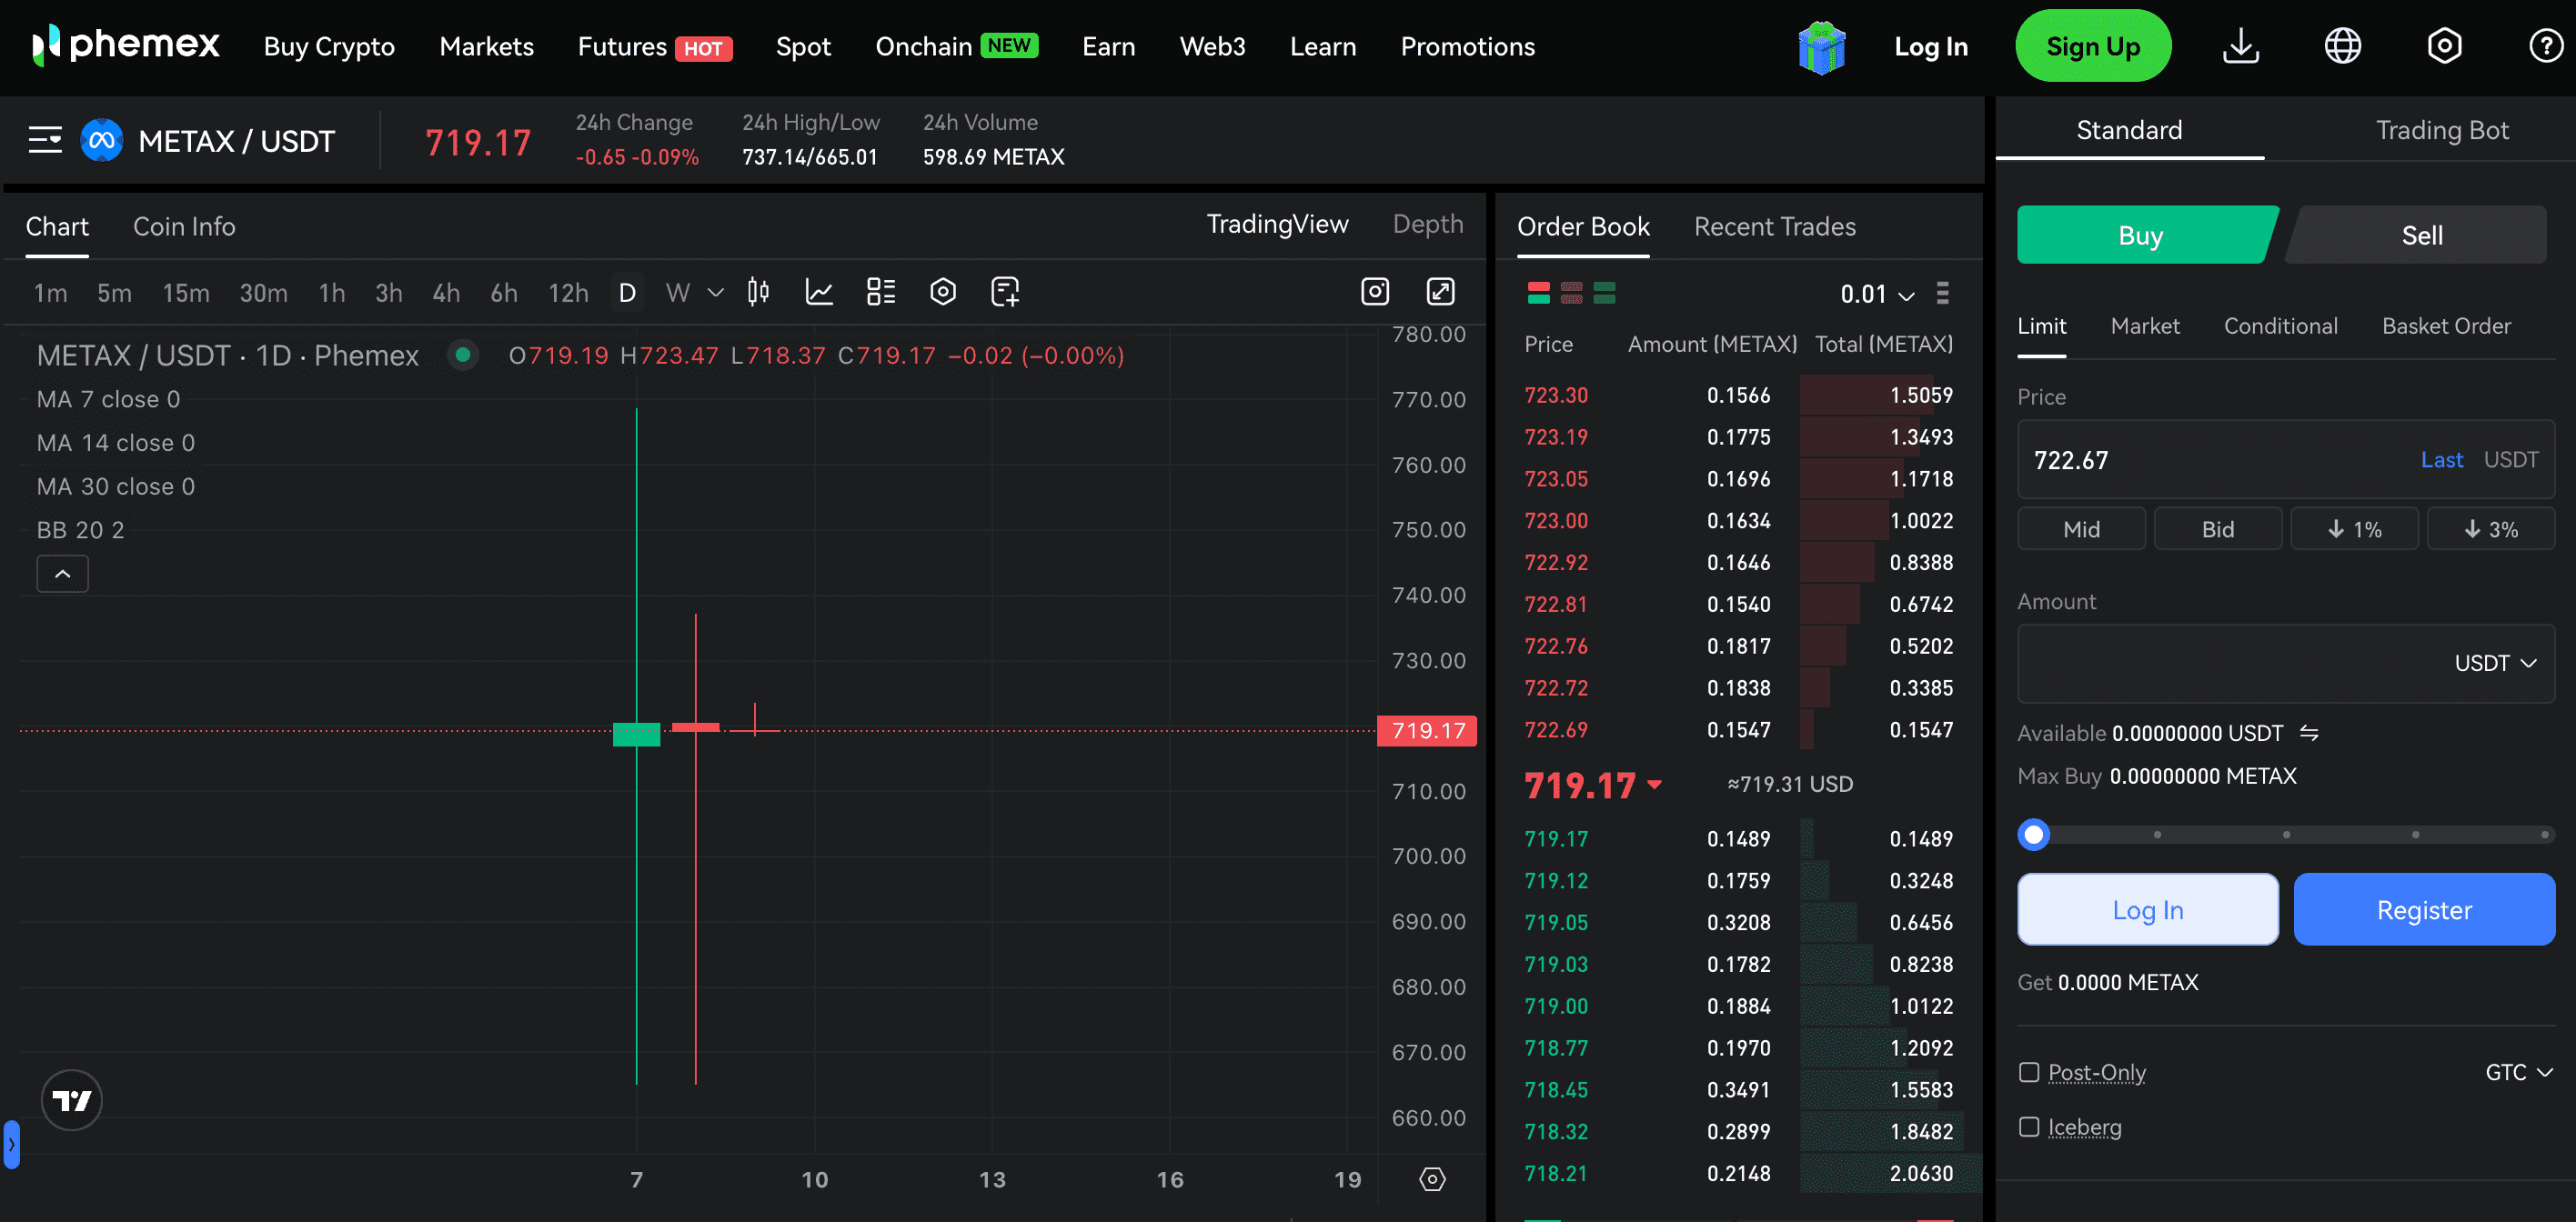2576x1222 pixels.
Task: Select the D daily timeframe
Action: pyautogui.click(x=627, y=292)
